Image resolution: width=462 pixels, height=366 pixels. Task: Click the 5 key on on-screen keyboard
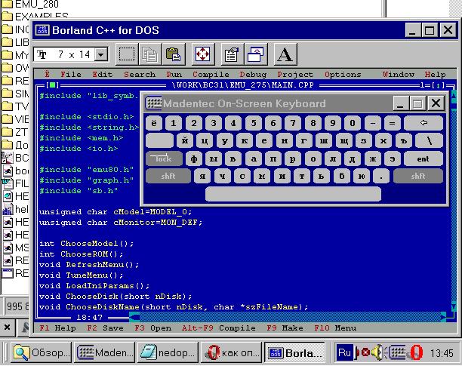(x=254, y=123)
